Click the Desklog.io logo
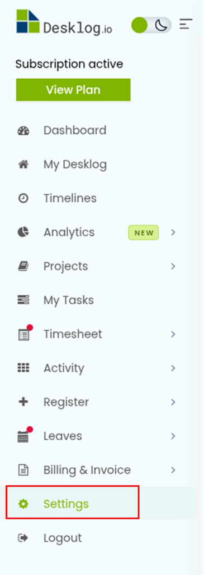The height and width of the screenshot is (575, 204). pos(64,22)
